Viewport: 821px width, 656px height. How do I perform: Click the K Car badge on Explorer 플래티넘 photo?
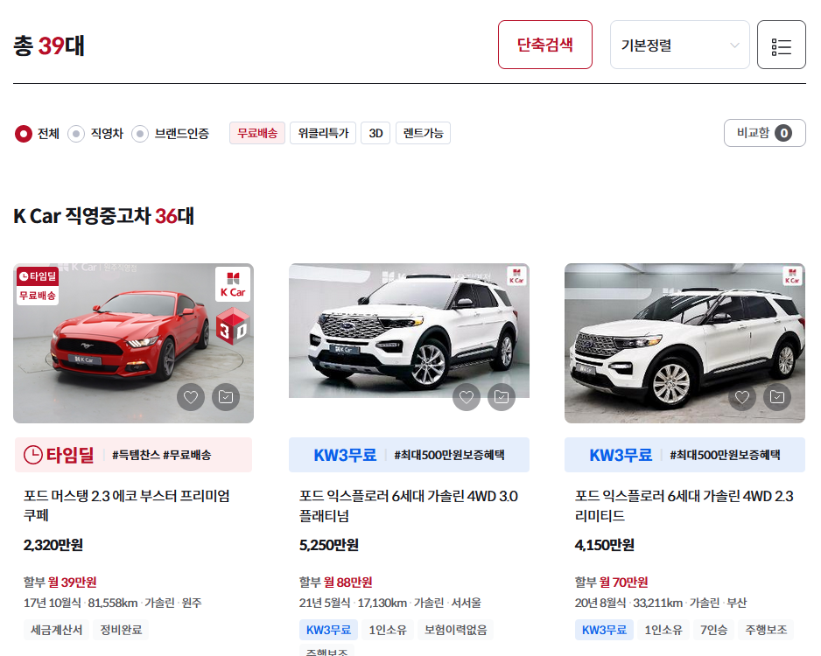516,276
